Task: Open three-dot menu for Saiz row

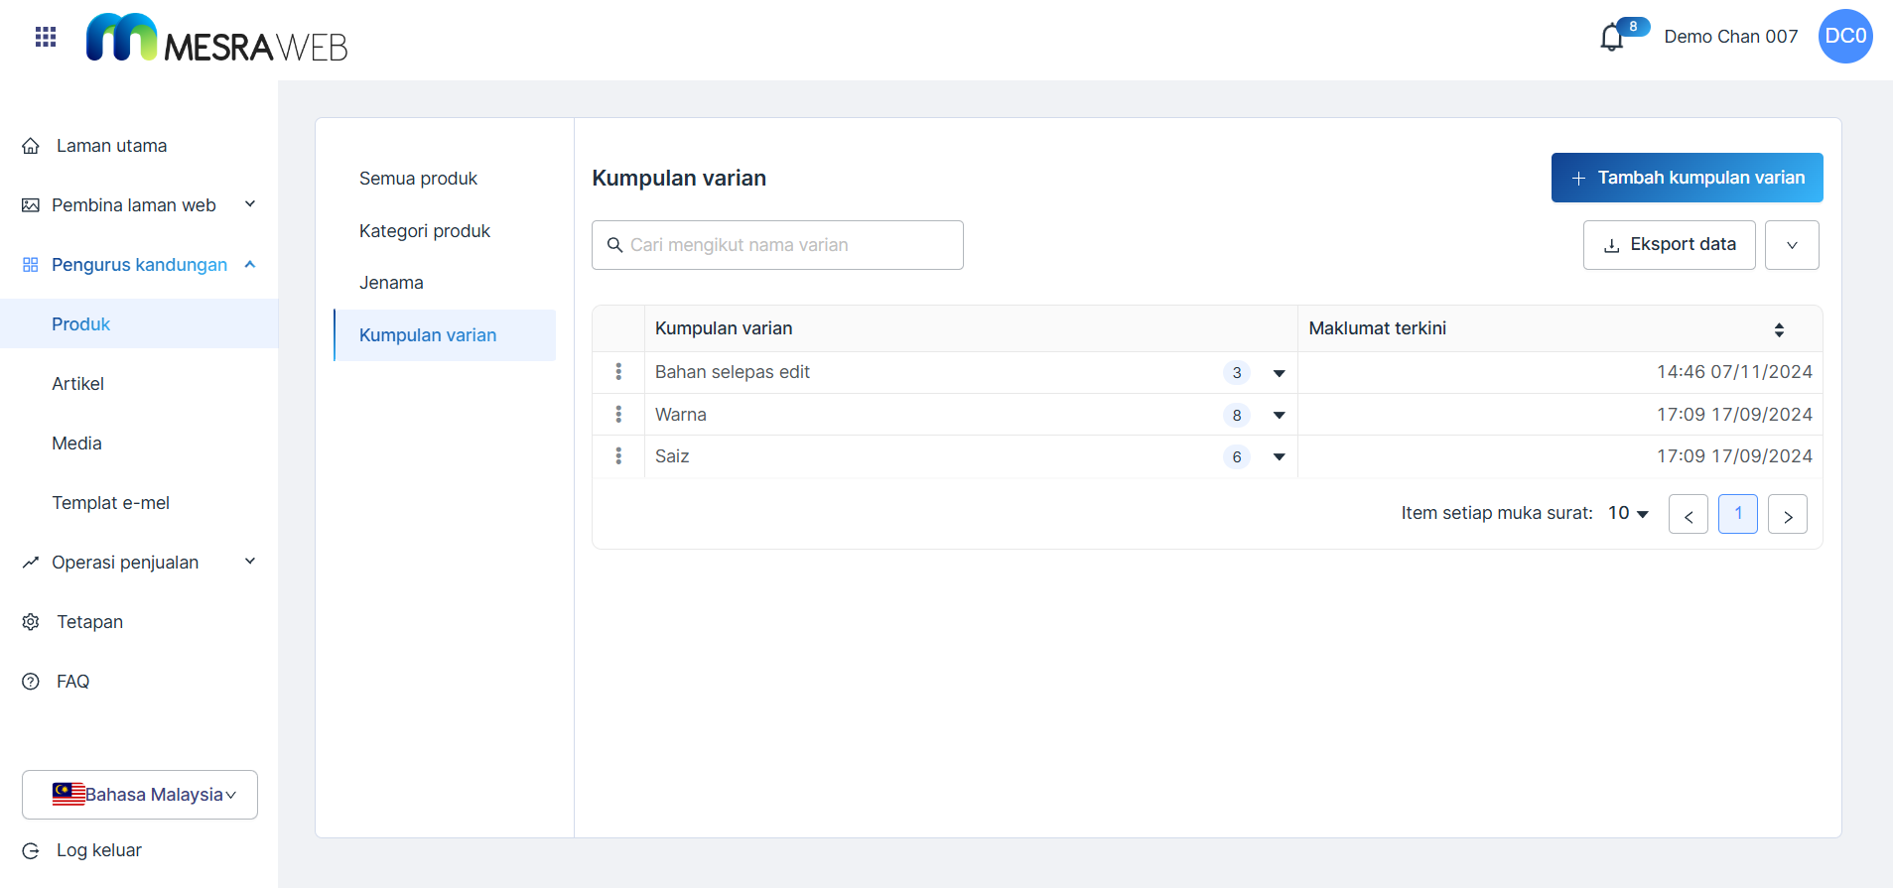Action: pyautogui.click(x=618, y=456)
